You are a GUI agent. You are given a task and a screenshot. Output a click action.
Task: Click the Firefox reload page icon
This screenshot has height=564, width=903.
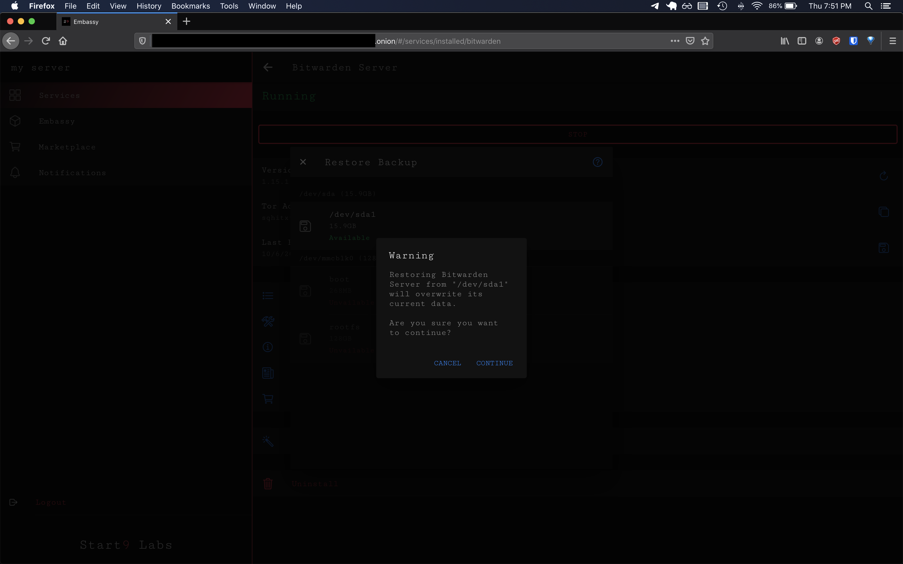[x=46, y=41]
